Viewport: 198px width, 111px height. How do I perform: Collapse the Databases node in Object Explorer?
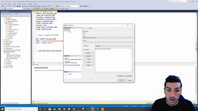(x=3, y=18)
